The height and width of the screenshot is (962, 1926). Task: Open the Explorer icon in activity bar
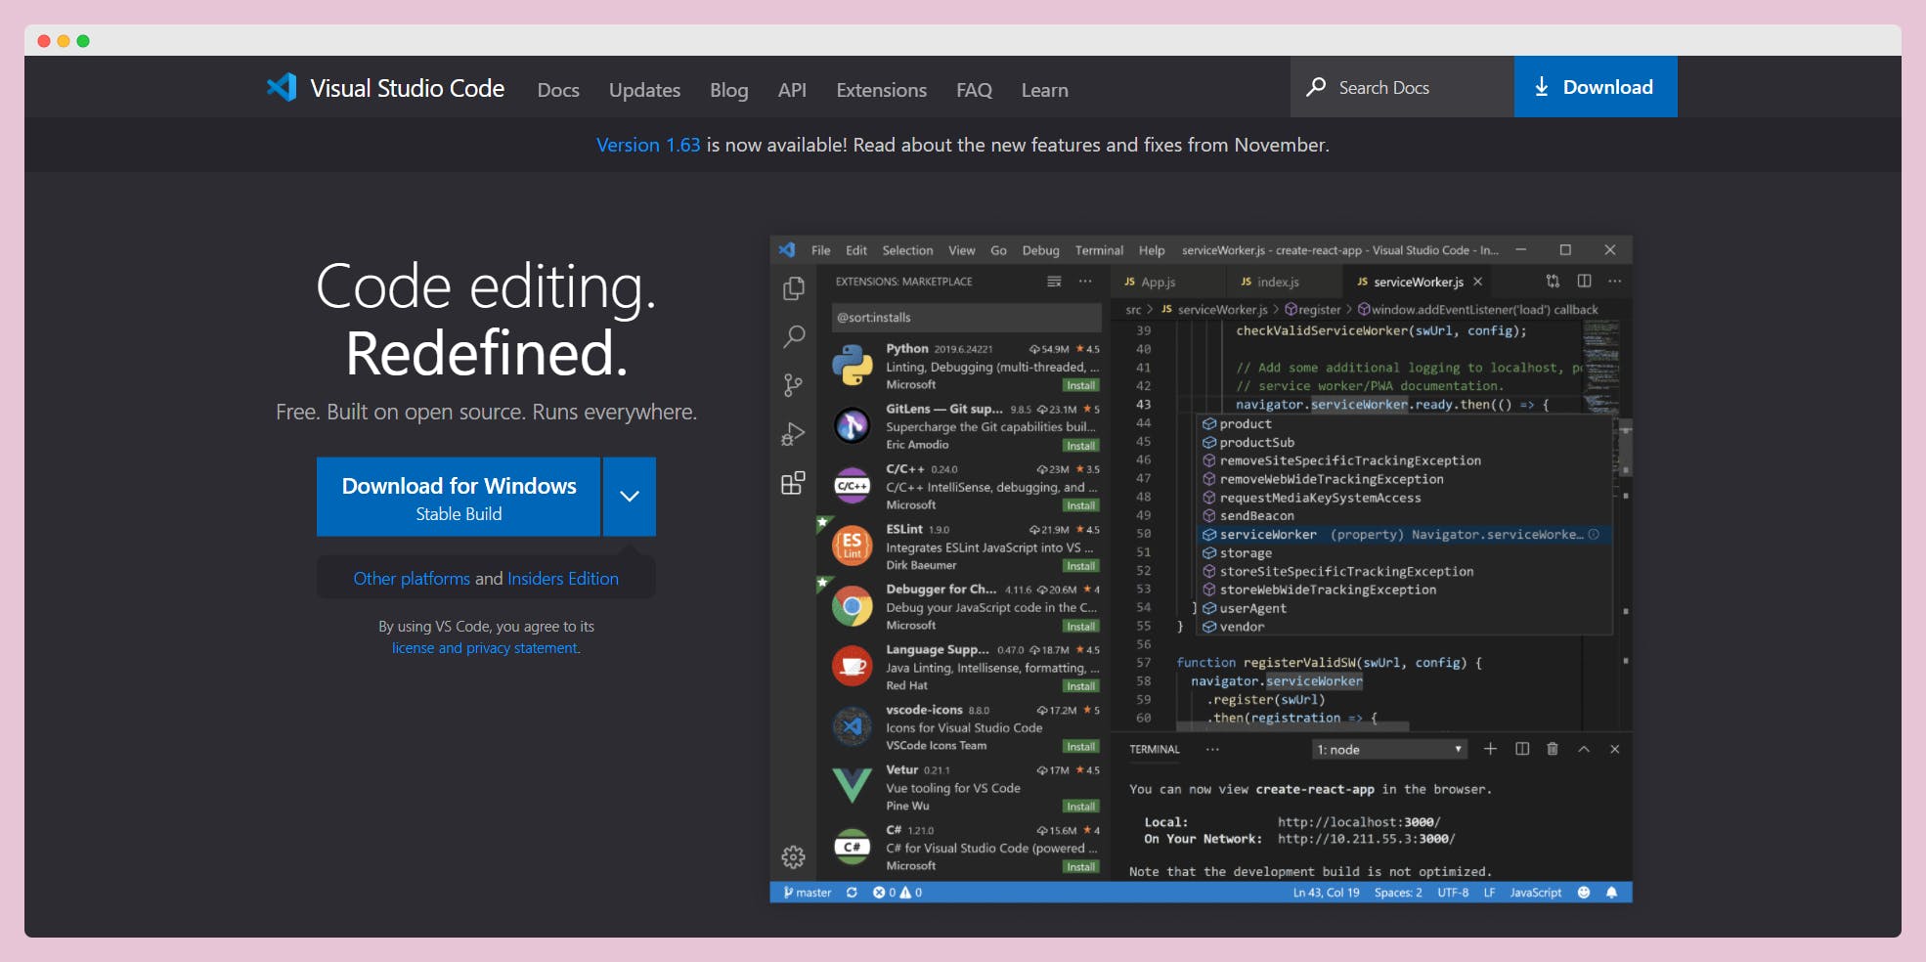pyautogui.click(x=794, y=288)
